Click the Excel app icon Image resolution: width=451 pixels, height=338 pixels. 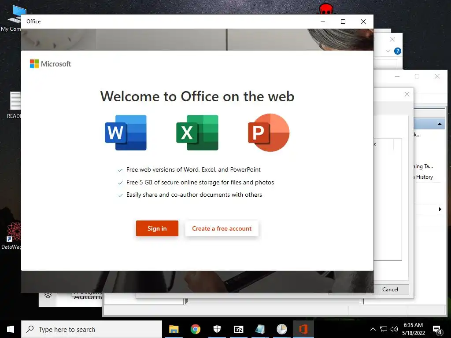click(x=197, y=132)
